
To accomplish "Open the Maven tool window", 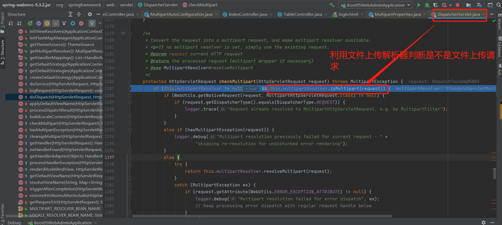I will click(499, 22).
